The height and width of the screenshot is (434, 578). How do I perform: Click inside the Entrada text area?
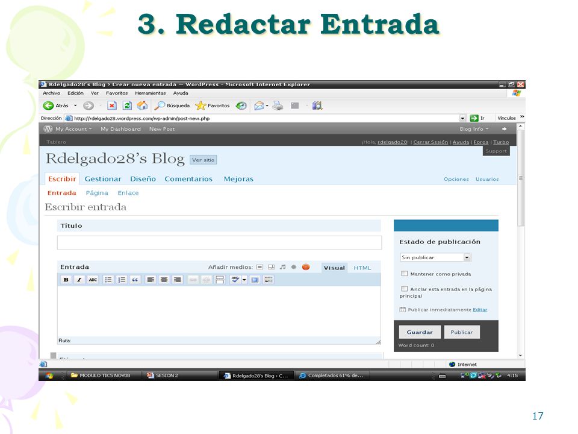click(x=219, y=311)
